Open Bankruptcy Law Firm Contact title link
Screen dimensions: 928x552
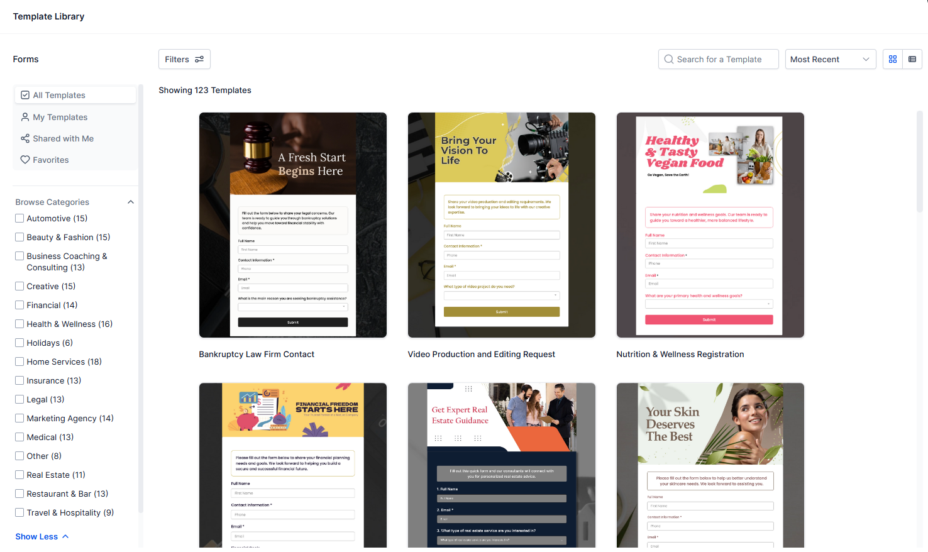click(x=257, y=355)
